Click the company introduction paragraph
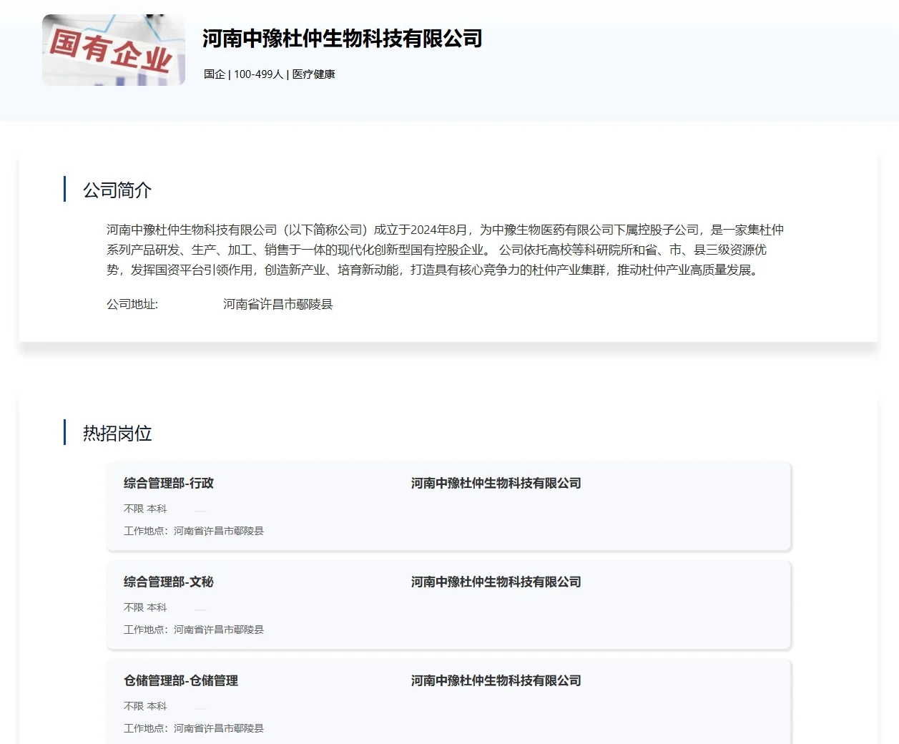 point(446,250)
